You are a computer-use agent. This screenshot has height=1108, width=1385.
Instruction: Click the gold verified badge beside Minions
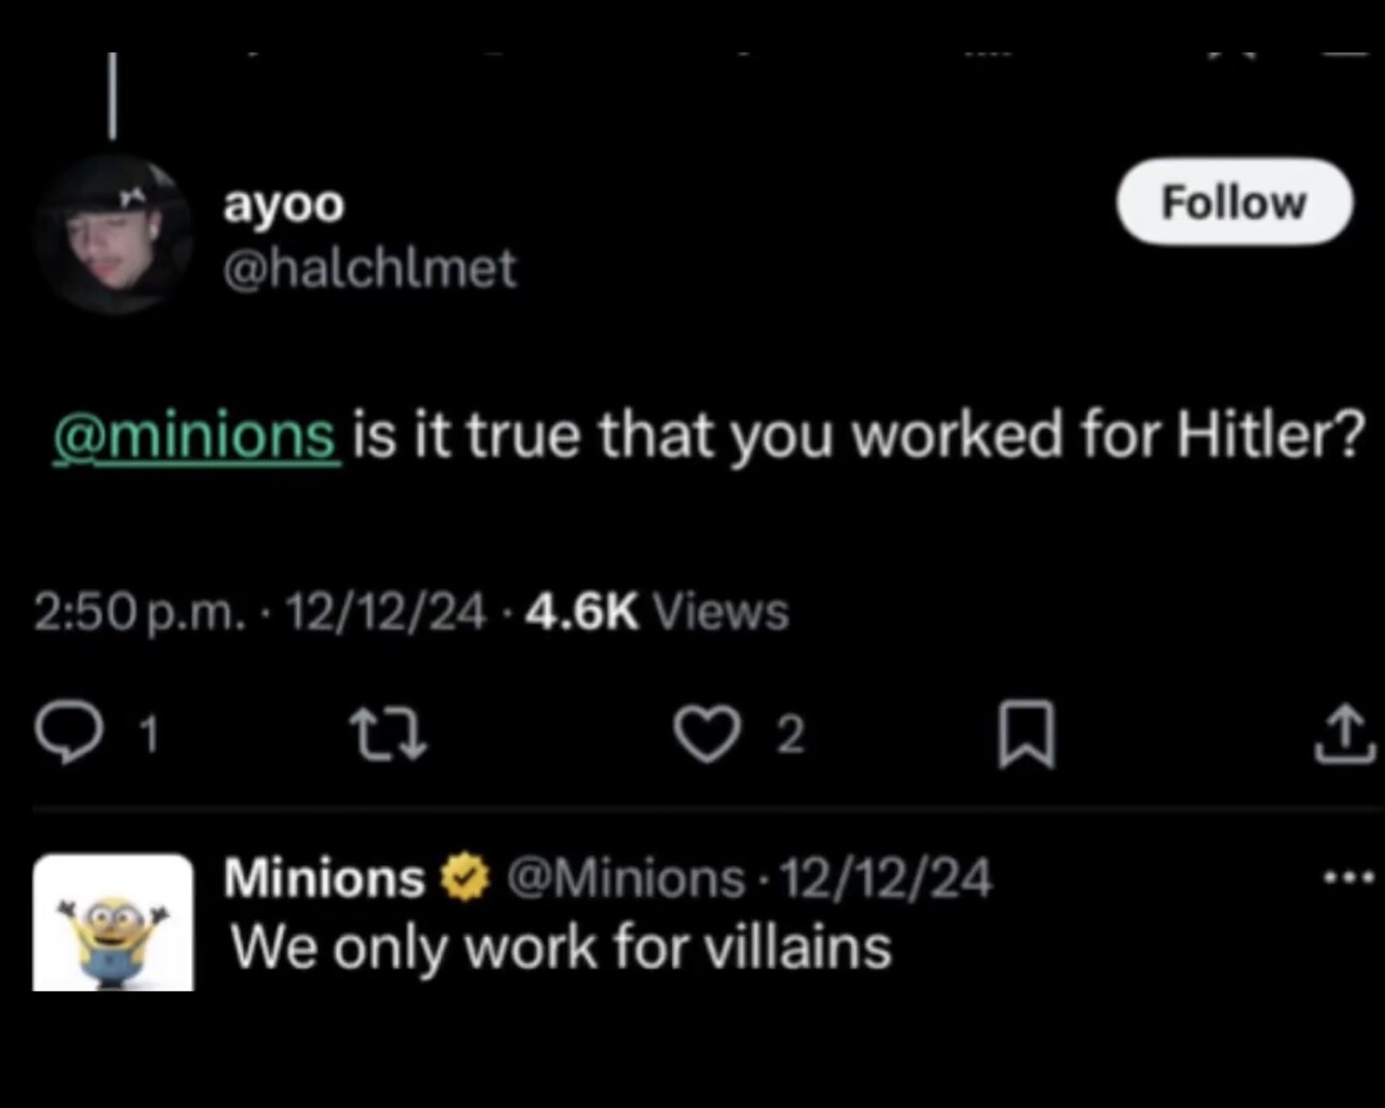tap(464, 879)
